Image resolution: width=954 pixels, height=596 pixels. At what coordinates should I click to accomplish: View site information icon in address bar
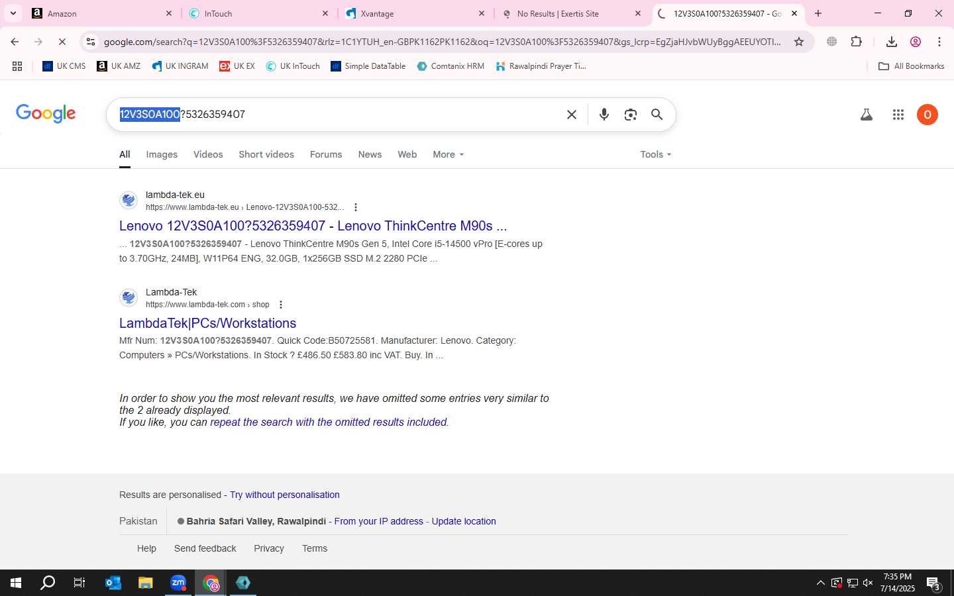91,42
